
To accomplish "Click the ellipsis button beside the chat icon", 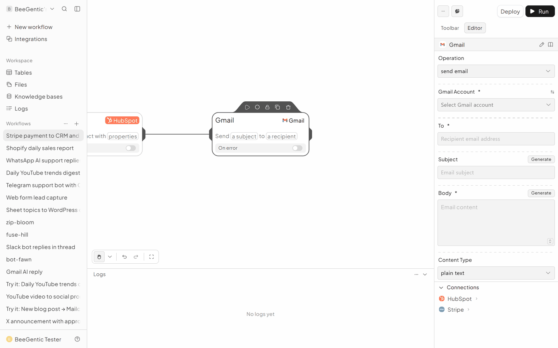I will coord(443,11).
